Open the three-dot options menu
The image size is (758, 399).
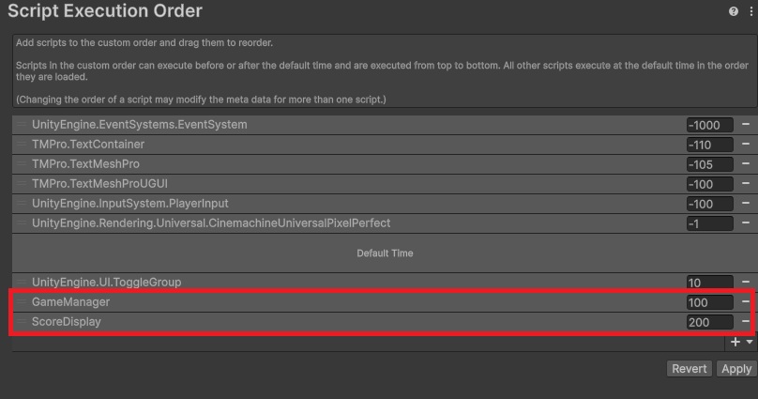(x=748, y=11)
